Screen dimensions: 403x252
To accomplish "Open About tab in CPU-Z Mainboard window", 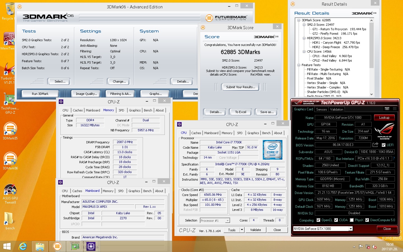I will [159, 191].
